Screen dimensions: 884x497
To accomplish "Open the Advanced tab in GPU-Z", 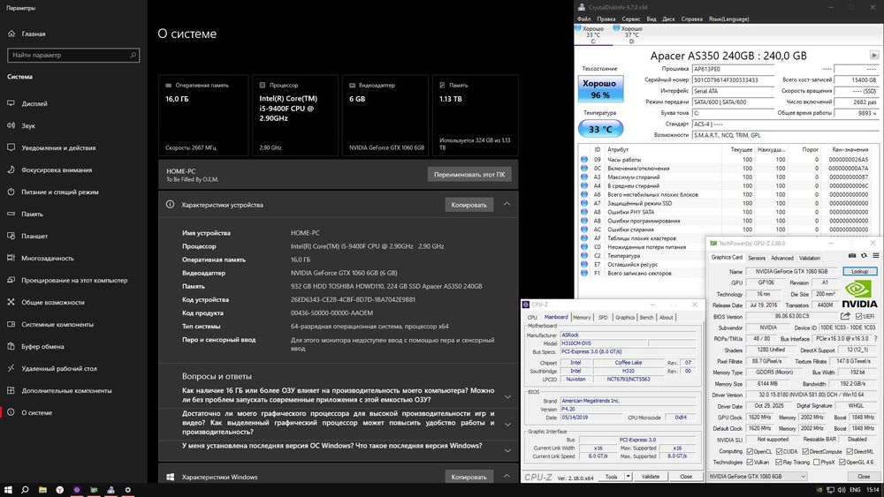I will 782,258.
